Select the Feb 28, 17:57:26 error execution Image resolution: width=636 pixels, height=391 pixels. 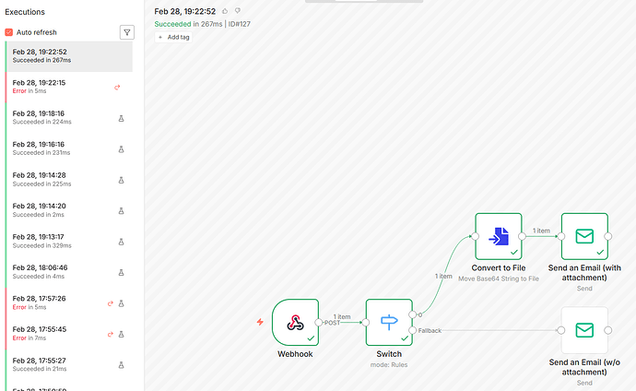coord(69,302)
